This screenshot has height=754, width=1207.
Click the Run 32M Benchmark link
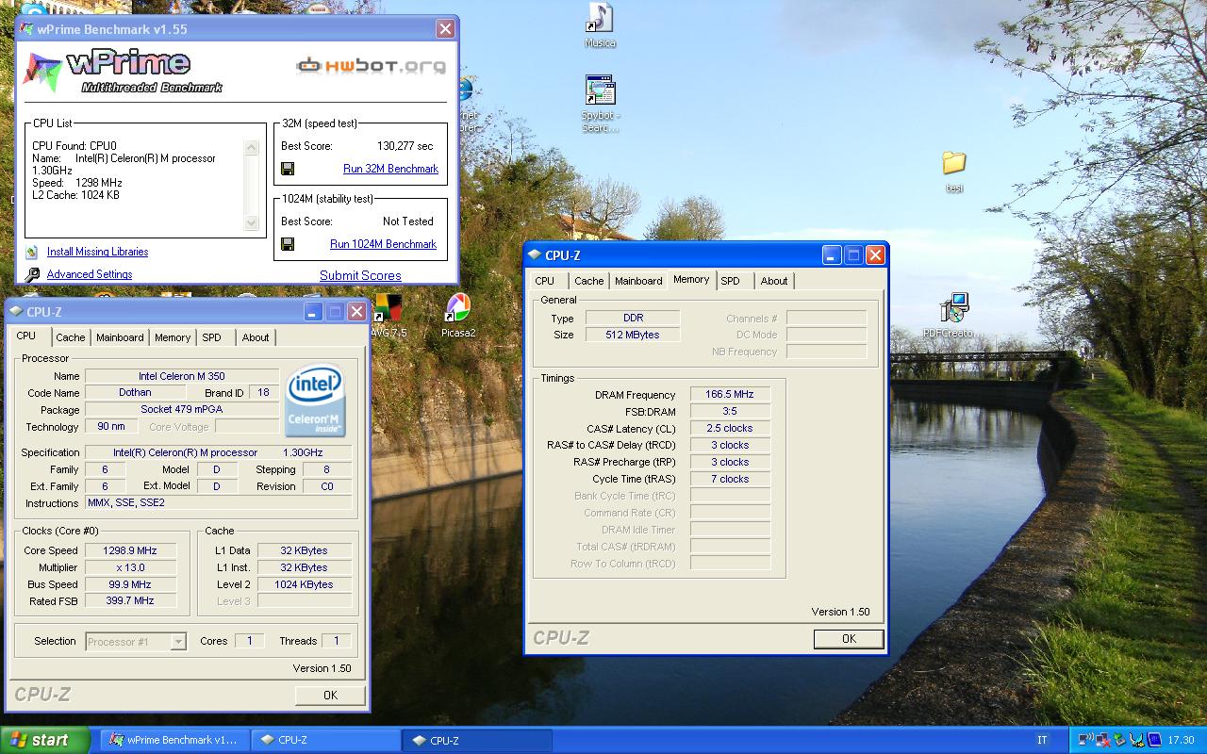(x=390, y=169)
